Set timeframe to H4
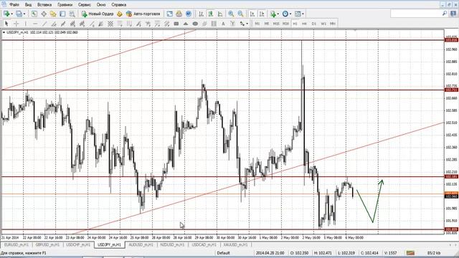459x258 pixels. point(304,24)
